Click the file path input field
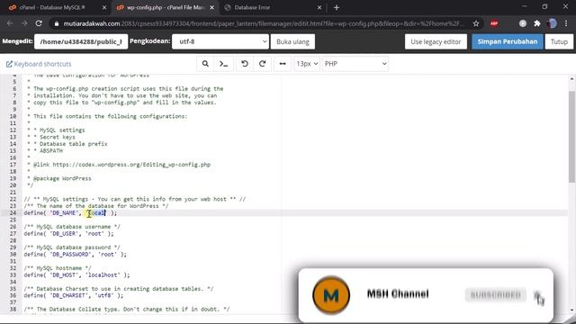Screen dimensions: 576x324 click(x=81, y=41)
